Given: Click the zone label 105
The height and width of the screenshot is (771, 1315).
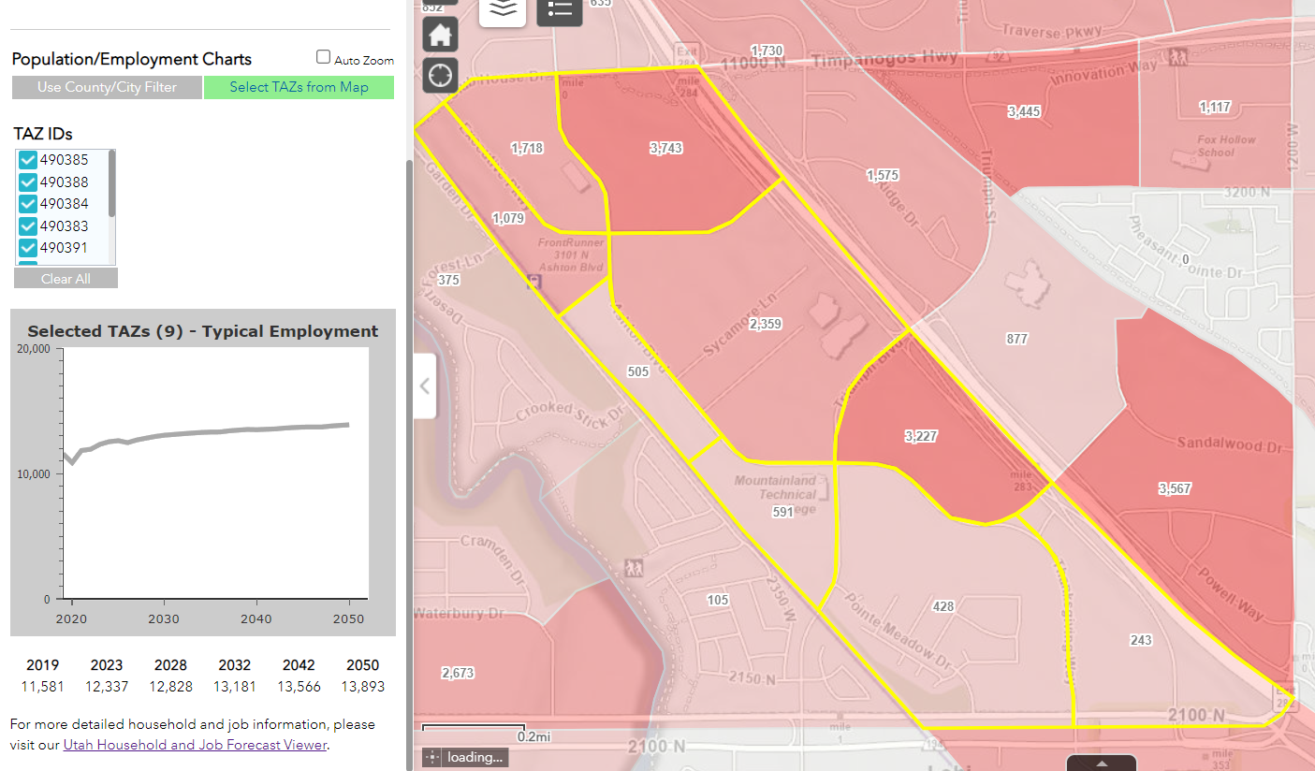Looking at the screenshot, I should pyautogui.click(x=718, y=600).
